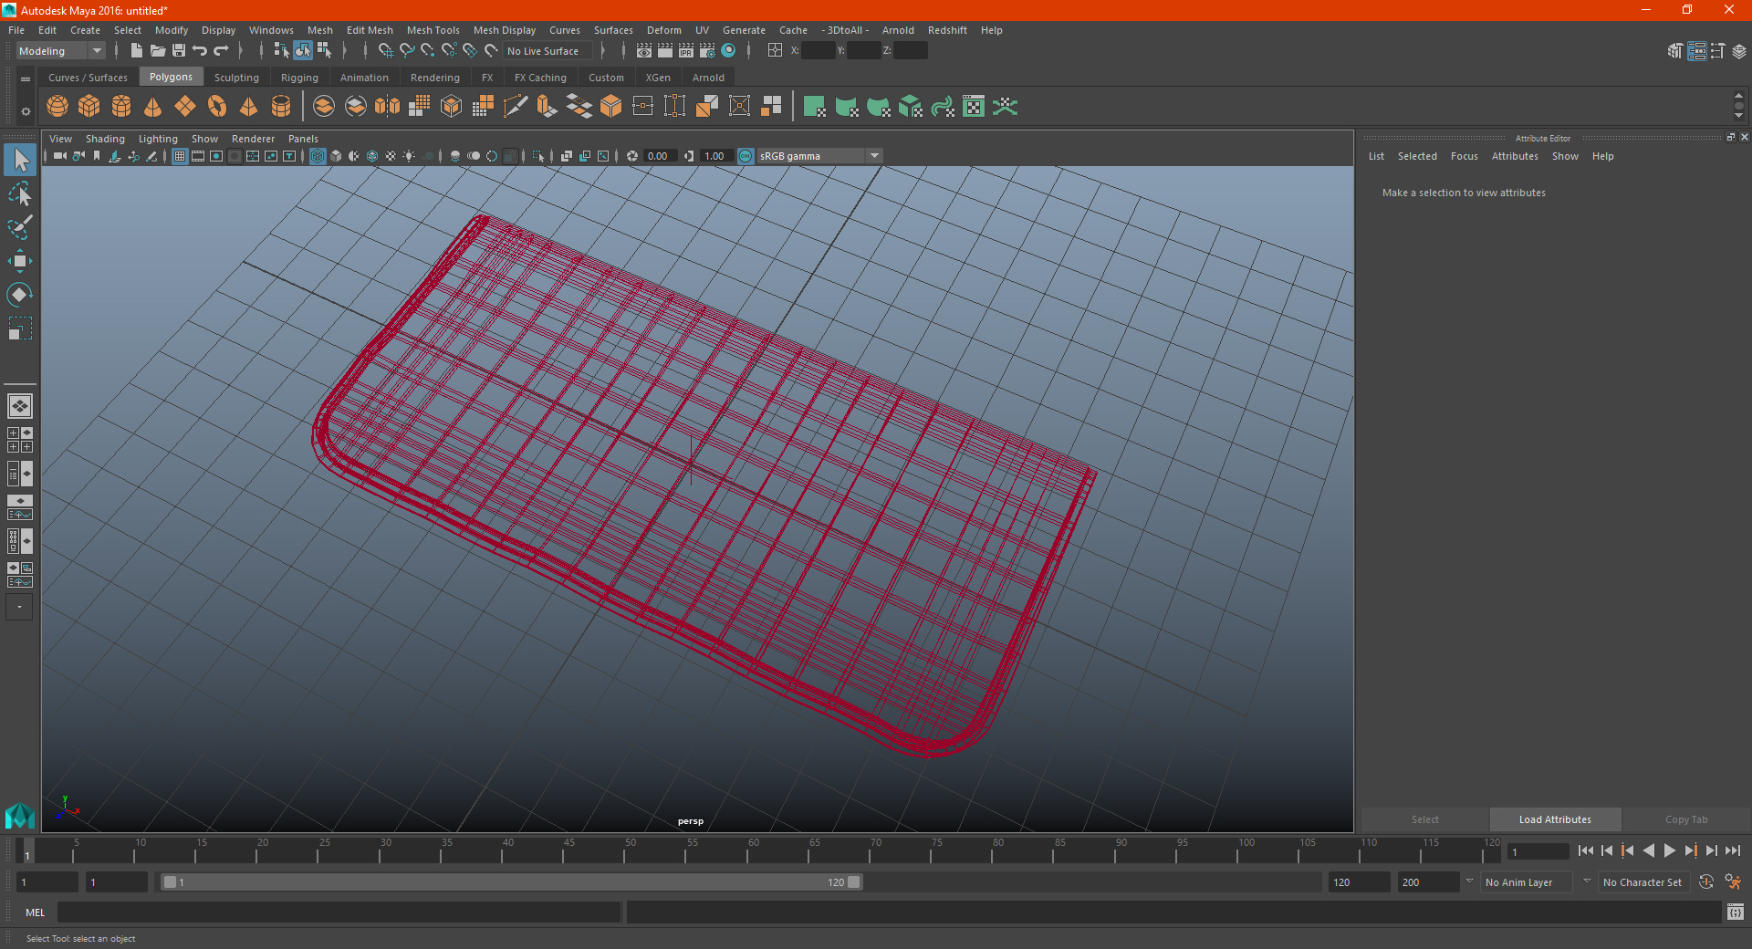Create a polygon sphere from the shelf
The image size is (1752, 949).
click(57, 107)
